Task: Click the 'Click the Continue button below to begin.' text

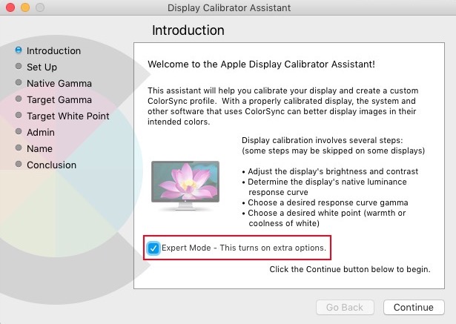Action: [x=350, y=269]
